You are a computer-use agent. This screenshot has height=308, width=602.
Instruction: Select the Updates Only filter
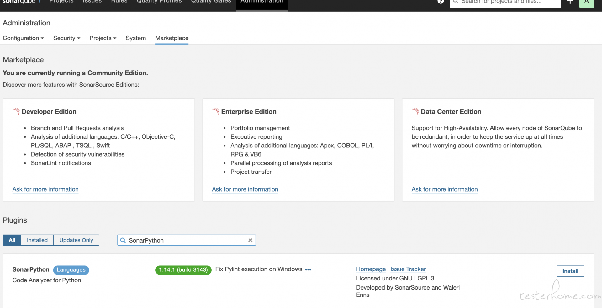point(76,240)
